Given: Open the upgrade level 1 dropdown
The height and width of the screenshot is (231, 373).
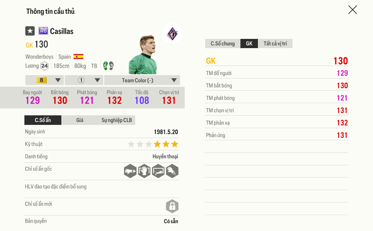Looking at the screenshot, I should [x=83, y=80].
